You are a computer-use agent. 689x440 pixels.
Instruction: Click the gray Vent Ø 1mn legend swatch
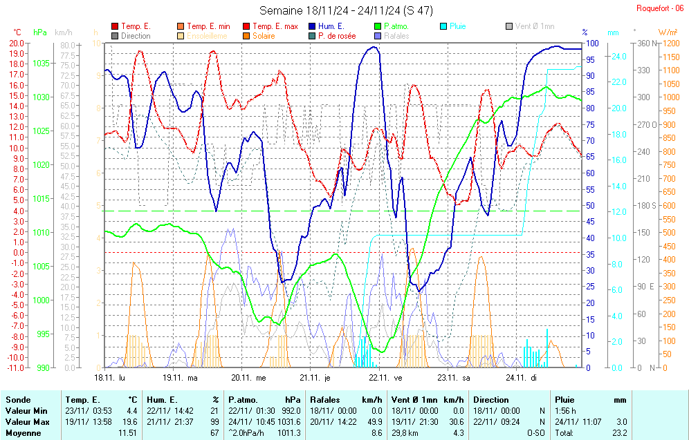tap(509, 26)
